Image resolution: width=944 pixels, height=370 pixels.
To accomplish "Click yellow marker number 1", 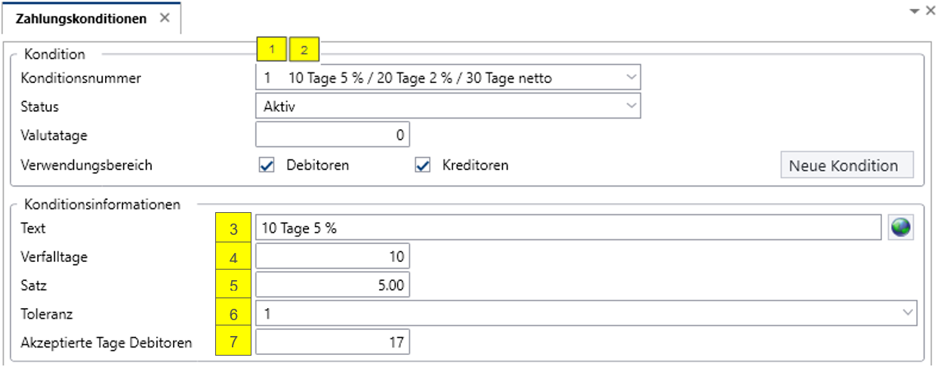I will click(272, 50).
